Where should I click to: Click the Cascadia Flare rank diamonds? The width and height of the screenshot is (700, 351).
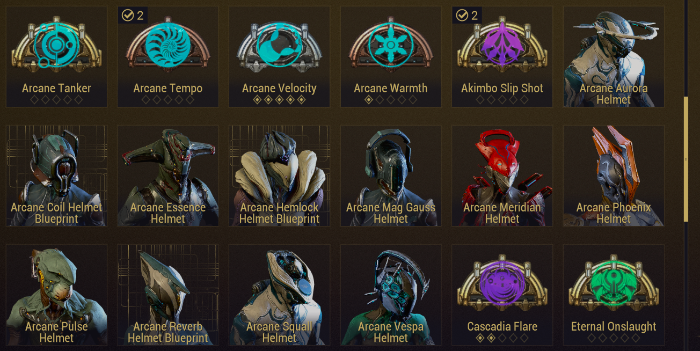point(502,338)
